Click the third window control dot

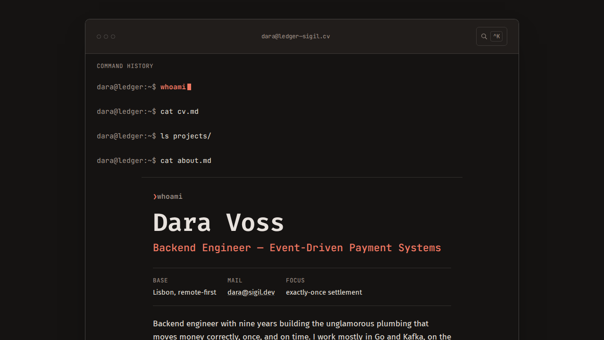pyautogui.click(x=113, y=37)
